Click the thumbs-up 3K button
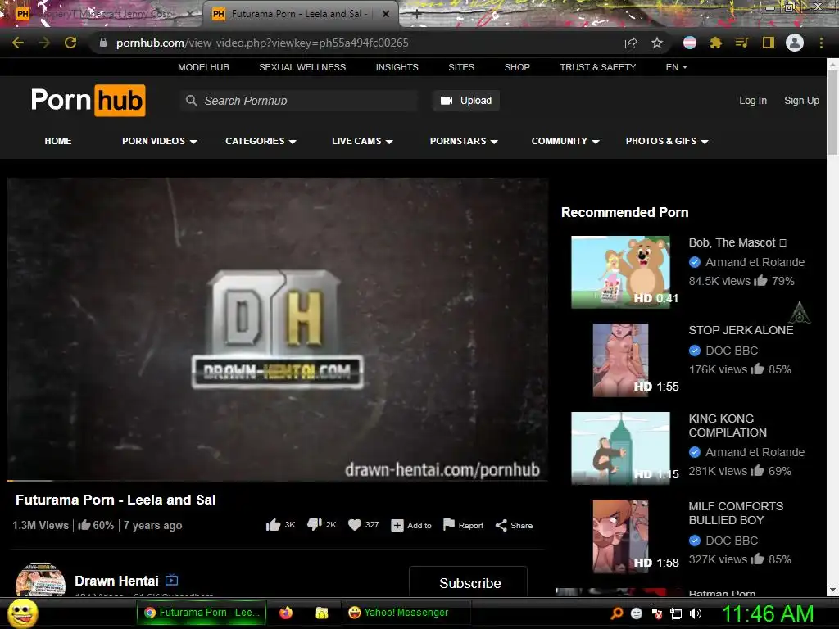839x629 pixels. tap(280, 525)
